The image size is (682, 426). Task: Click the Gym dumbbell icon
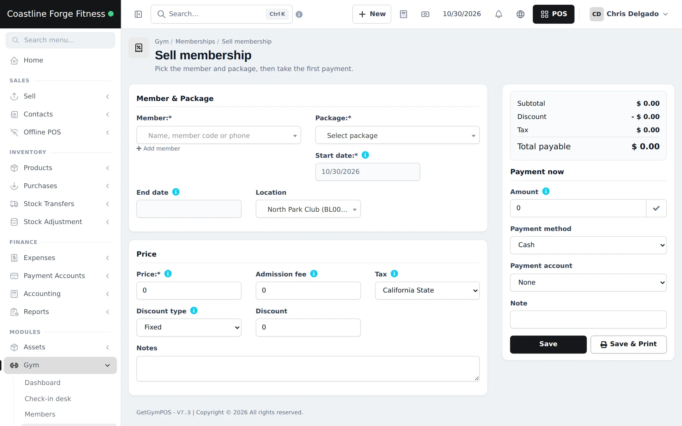(14, 365)
